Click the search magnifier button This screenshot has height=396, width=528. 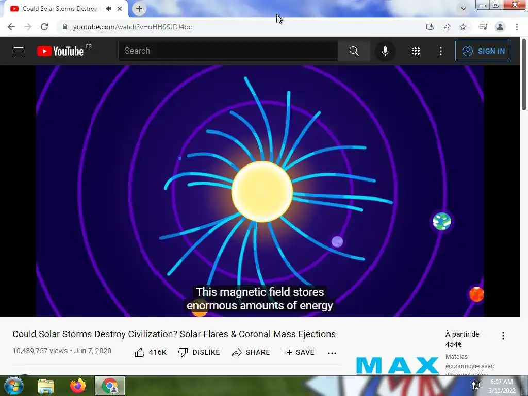click(x=354, y=51)
